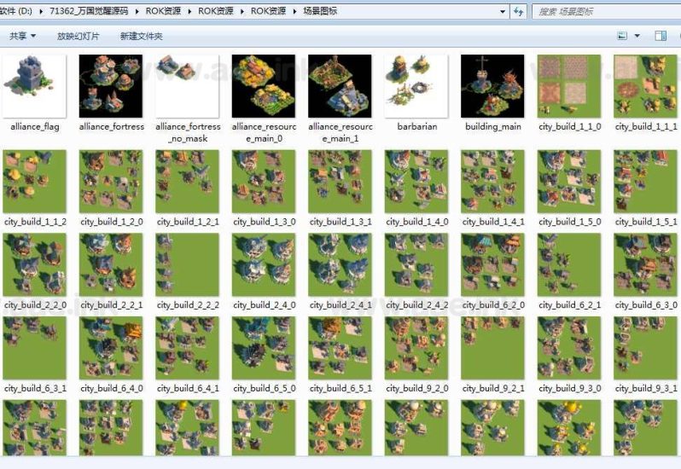681x469 pixels.
Task: Click the address bar refresh icon
Action: (519, 12)
